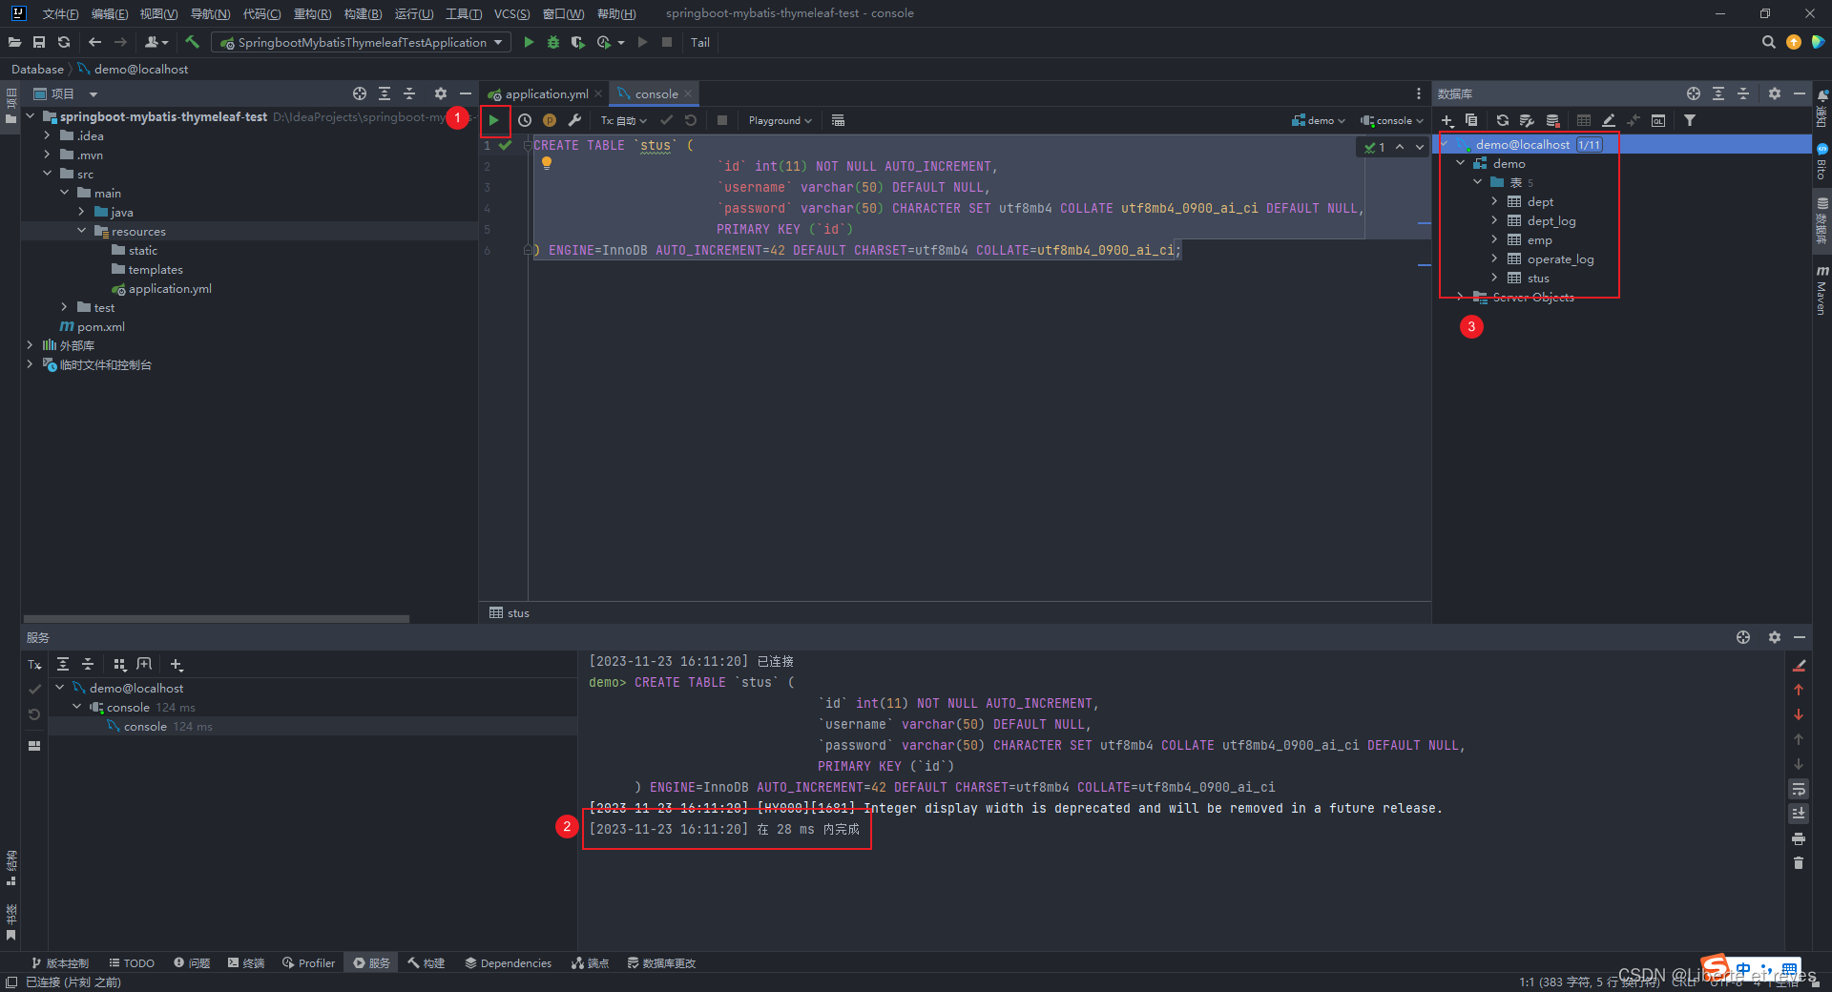Open Database panel gear settings
Screen dimensions: 1832x992
point(1775,93)
